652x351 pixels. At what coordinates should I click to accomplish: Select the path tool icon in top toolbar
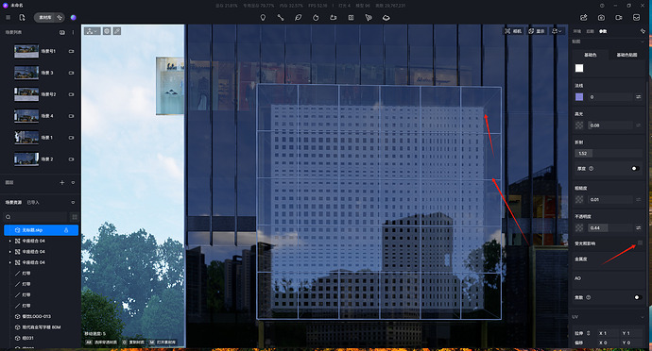281,17
